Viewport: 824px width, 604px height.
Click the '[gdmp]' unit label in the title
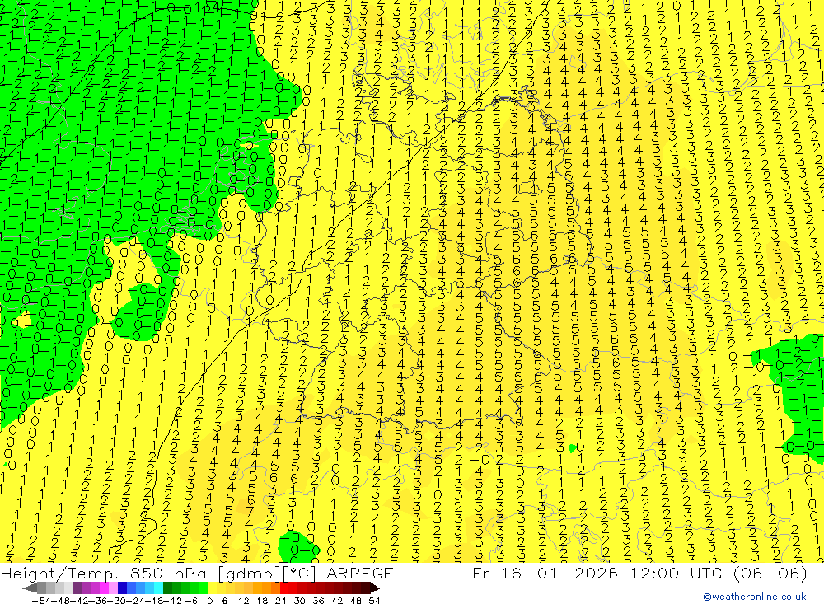(x=249, y=573)
